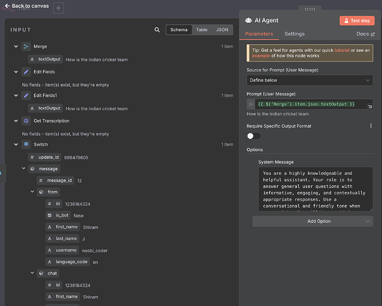Click the Test step button
The height and width of the screenshot is (306, 382).
click(x=357, y=21)
